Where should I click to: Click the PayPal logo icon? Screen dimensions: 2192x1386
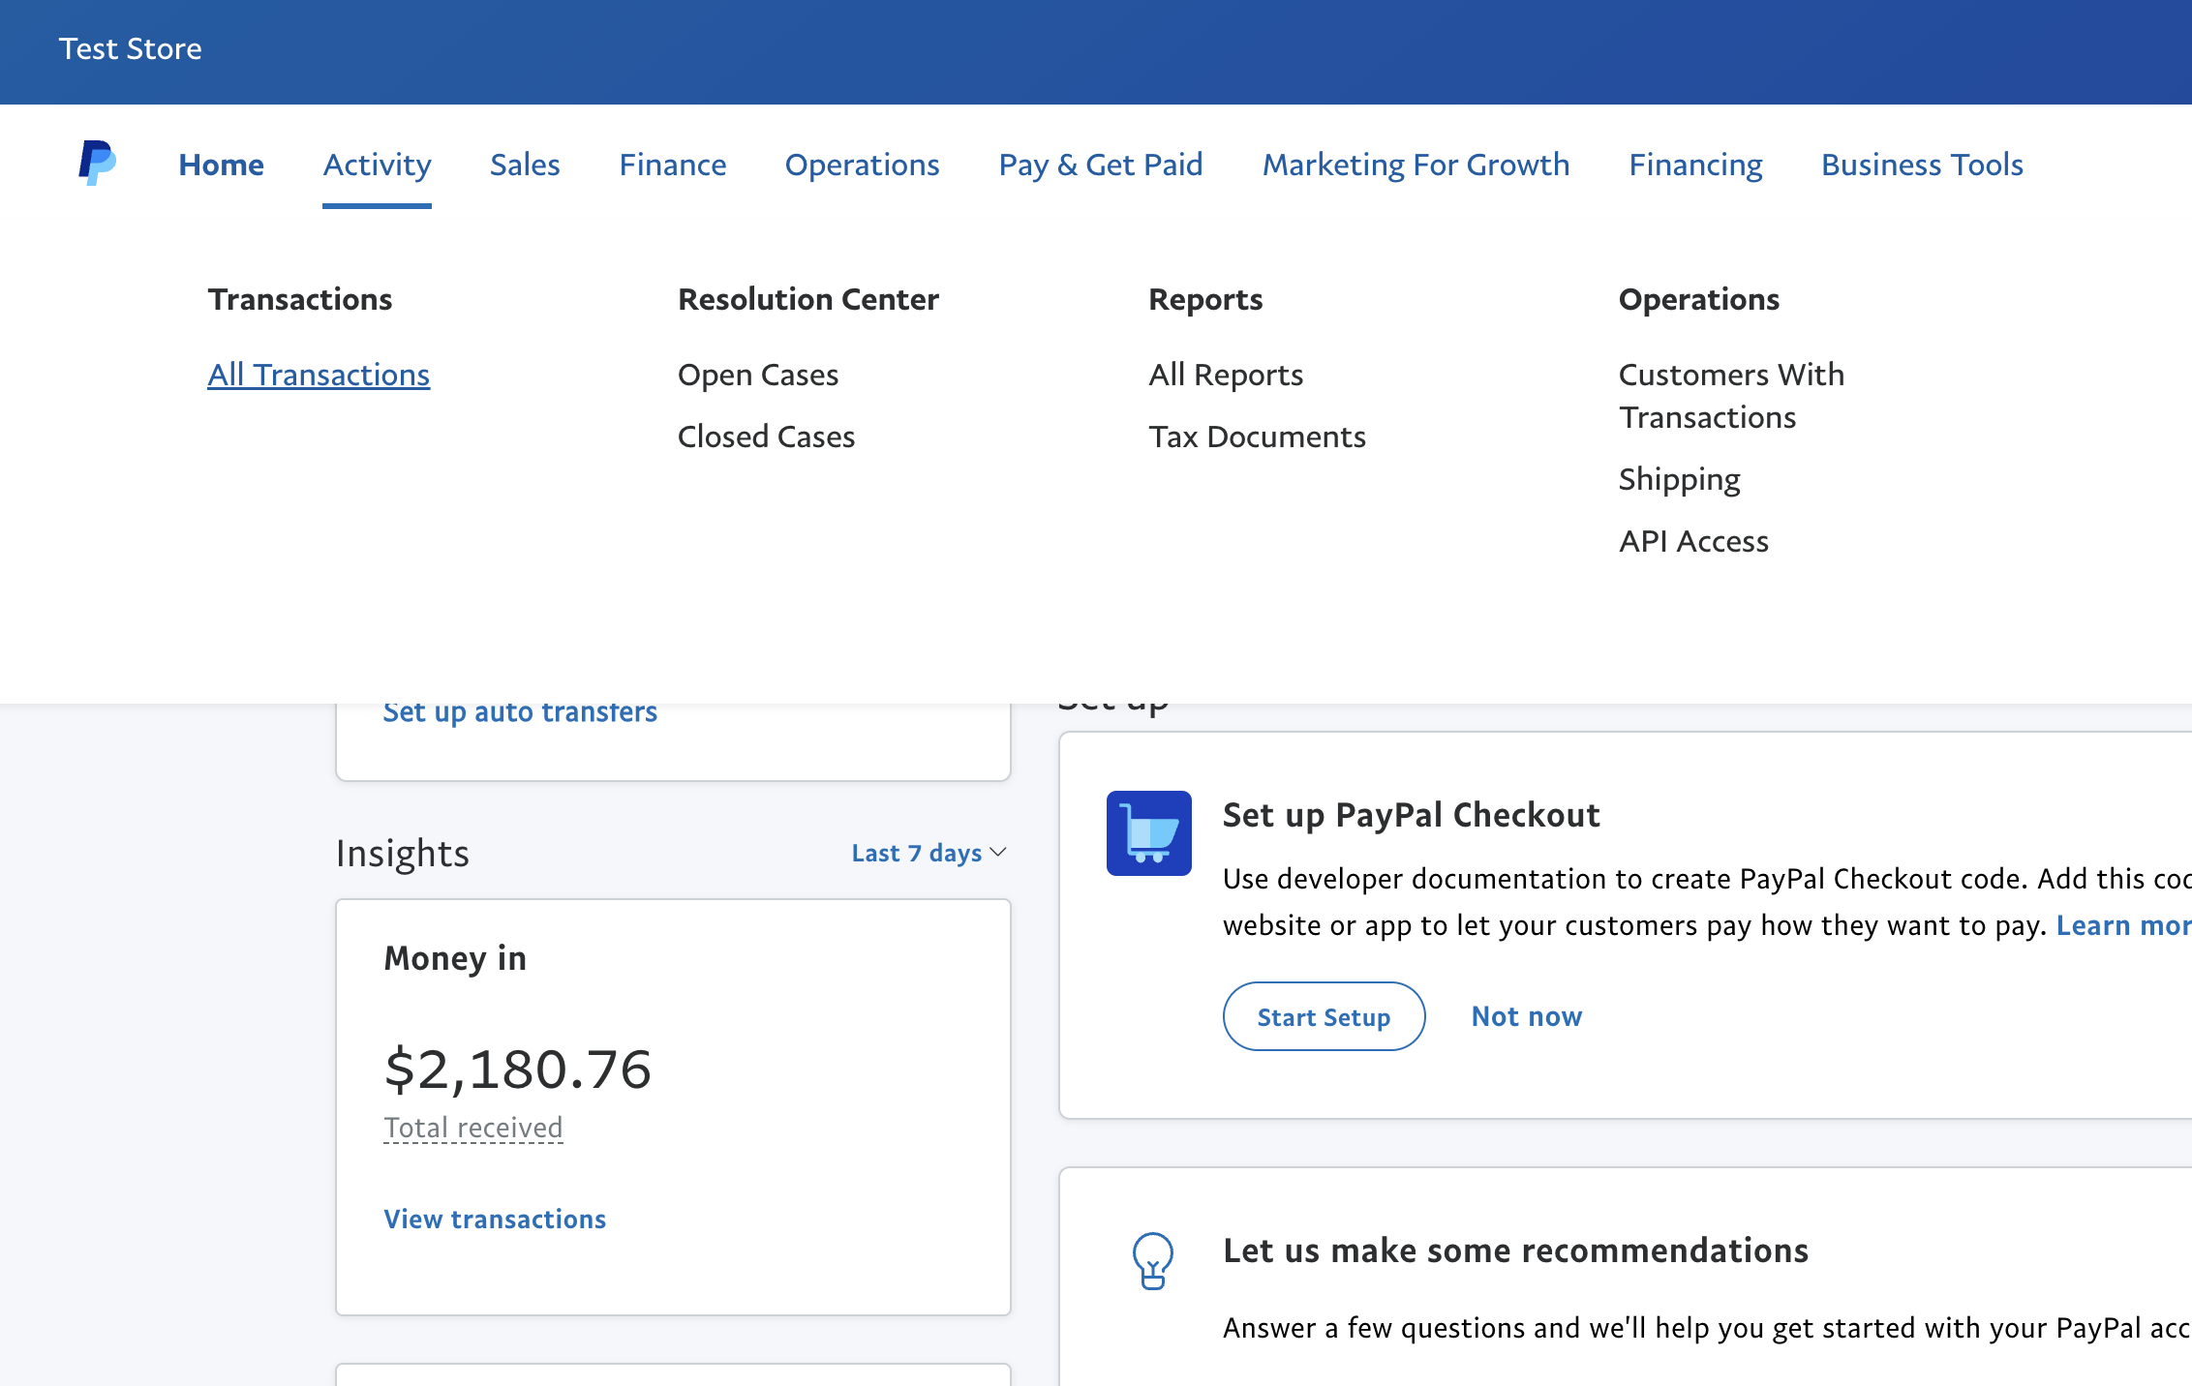pyautogui.click(x=97, y=163)
